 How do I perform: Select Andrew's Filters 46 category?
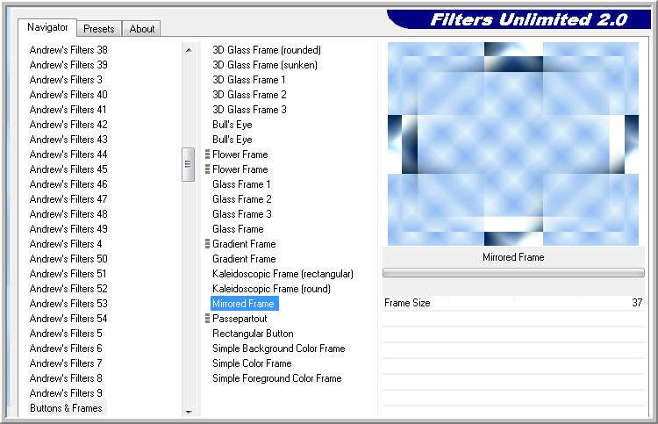click(68, 183)
